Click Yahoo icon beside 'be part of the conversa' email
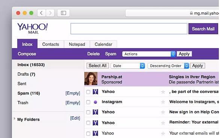The height and width of the screenshot is (138, 220). click(95, 92)
